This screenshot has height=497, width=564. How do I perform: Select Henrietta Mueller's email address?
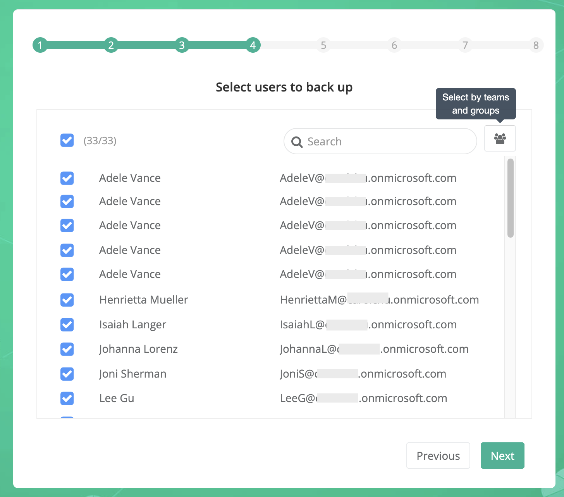(379, 299)
